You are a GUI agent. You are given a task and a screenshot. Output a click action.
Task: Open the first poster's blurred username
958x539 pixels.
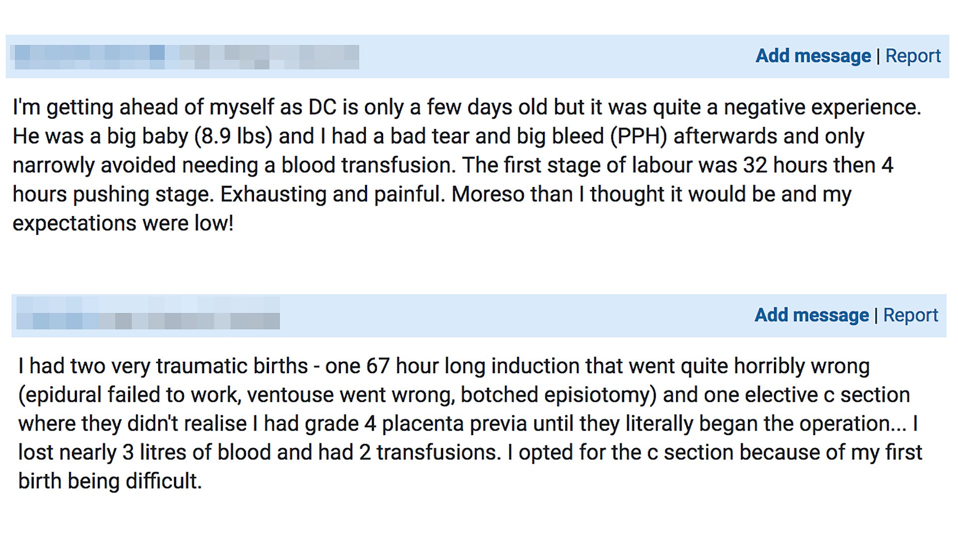(185, 57)
